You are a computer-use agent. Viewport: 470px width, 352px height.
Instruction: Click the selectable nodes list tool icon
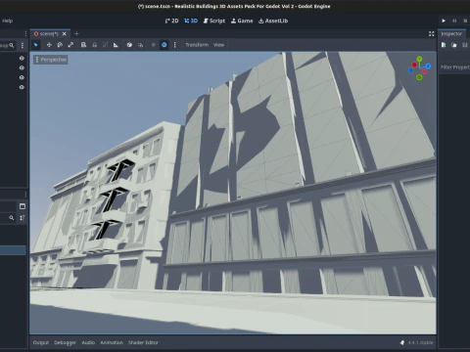click(x=83, y=45)
